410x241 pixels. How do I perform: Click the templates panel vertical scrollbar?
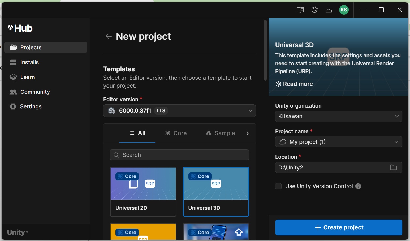point(265,50)
